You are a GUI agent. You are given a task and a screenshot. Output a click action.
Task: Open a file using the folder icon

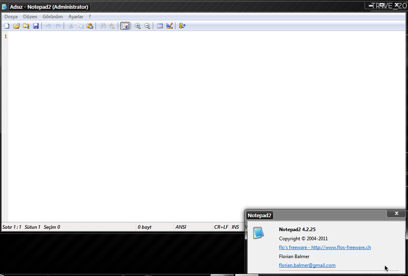pyautogui.click(x=17, y=26)
